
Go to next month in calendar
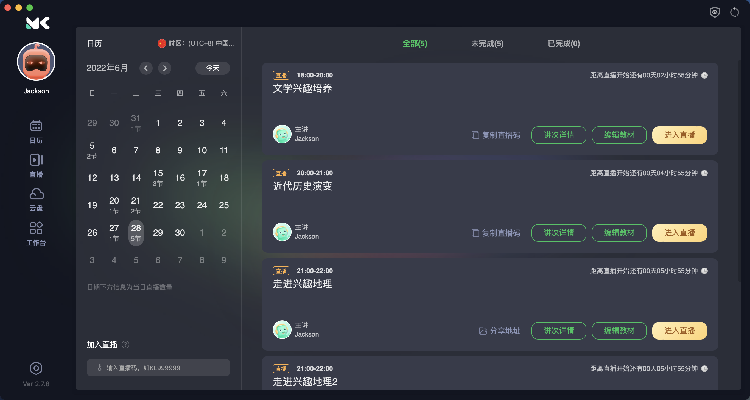point(165,68)
